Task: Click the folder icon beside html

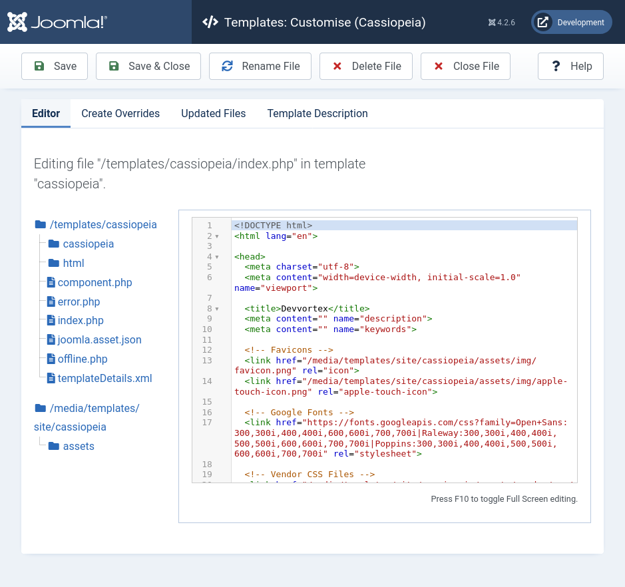Action: coord(54,263)
